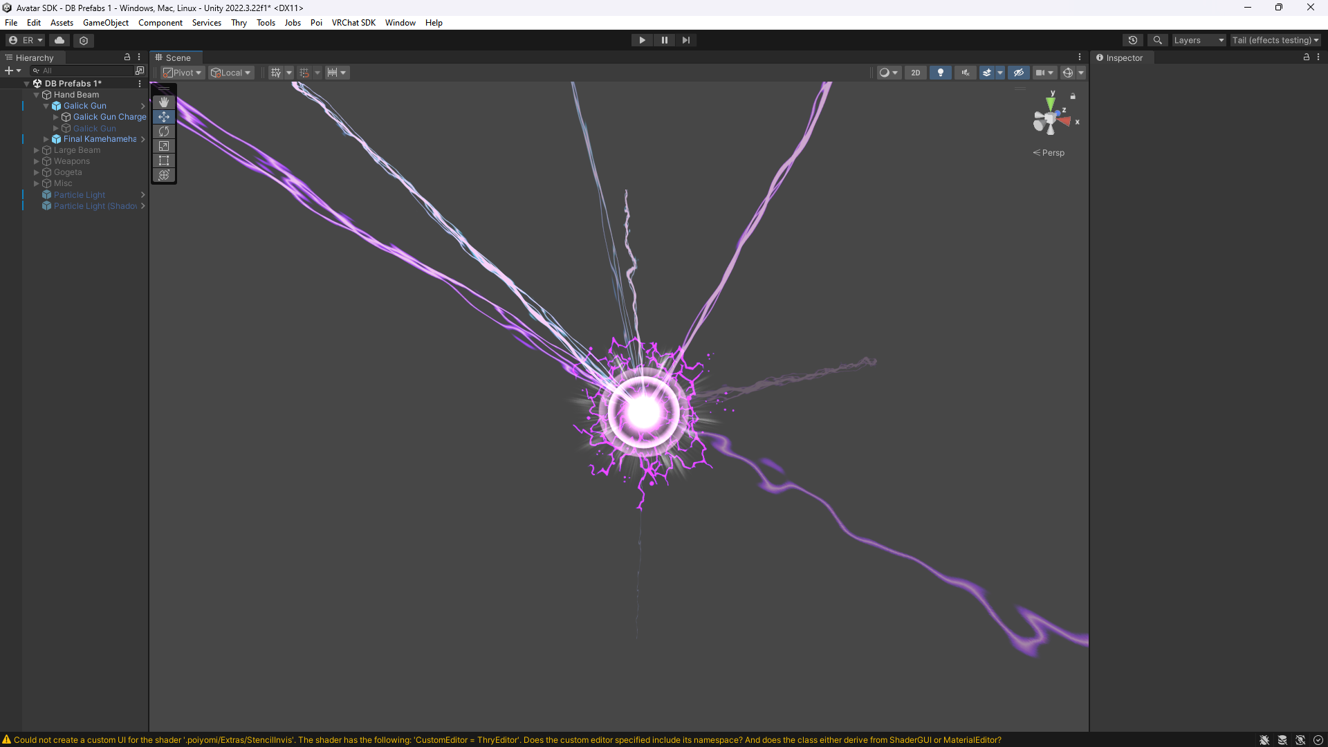Select the Hand (View) tool
The height and width of the screenshot is (747, 1328).
click(x=164, y=102)
